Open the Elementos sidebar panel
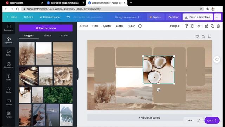 coord(8,65)
